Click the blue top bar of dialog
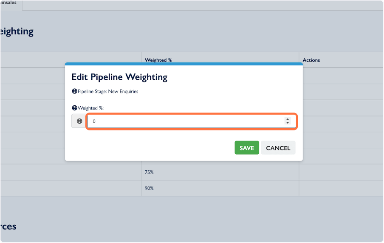 [x=184, y=64]
